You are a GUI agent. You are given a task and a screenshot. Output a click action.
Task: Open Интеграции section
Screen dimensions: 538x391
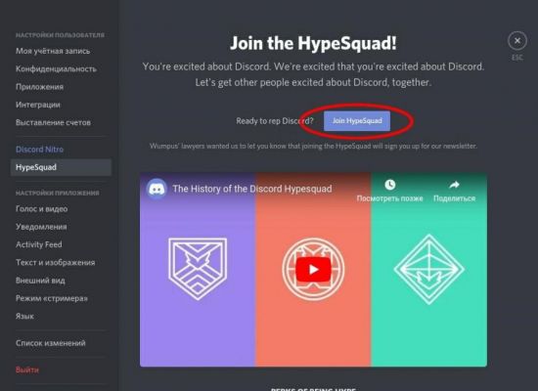[x=38, y=105]
